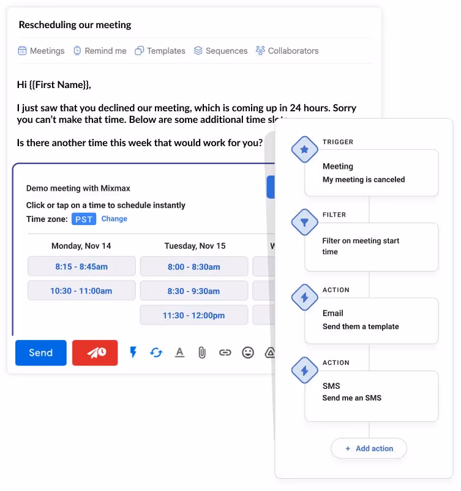
Task: Open the Meetings scheduler from the toolbar
Action: click(x=40, y=51)
